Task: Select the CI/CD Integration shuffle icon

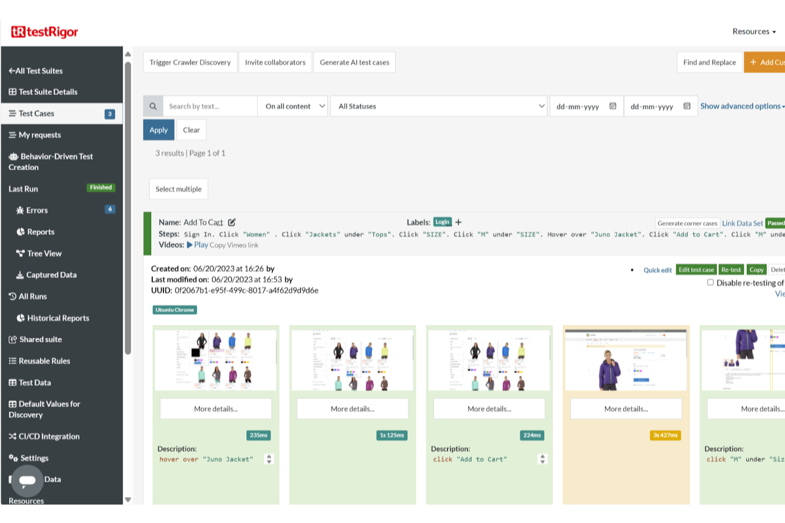Action: click(13, 436)
